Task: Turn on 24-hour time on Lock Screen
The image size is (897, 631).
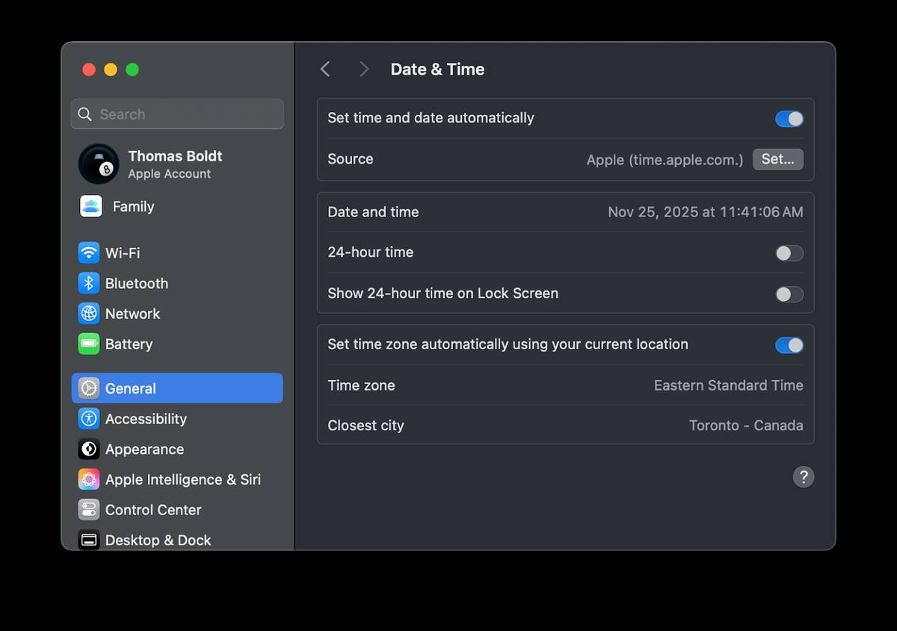Action: [x=789, y=294]
